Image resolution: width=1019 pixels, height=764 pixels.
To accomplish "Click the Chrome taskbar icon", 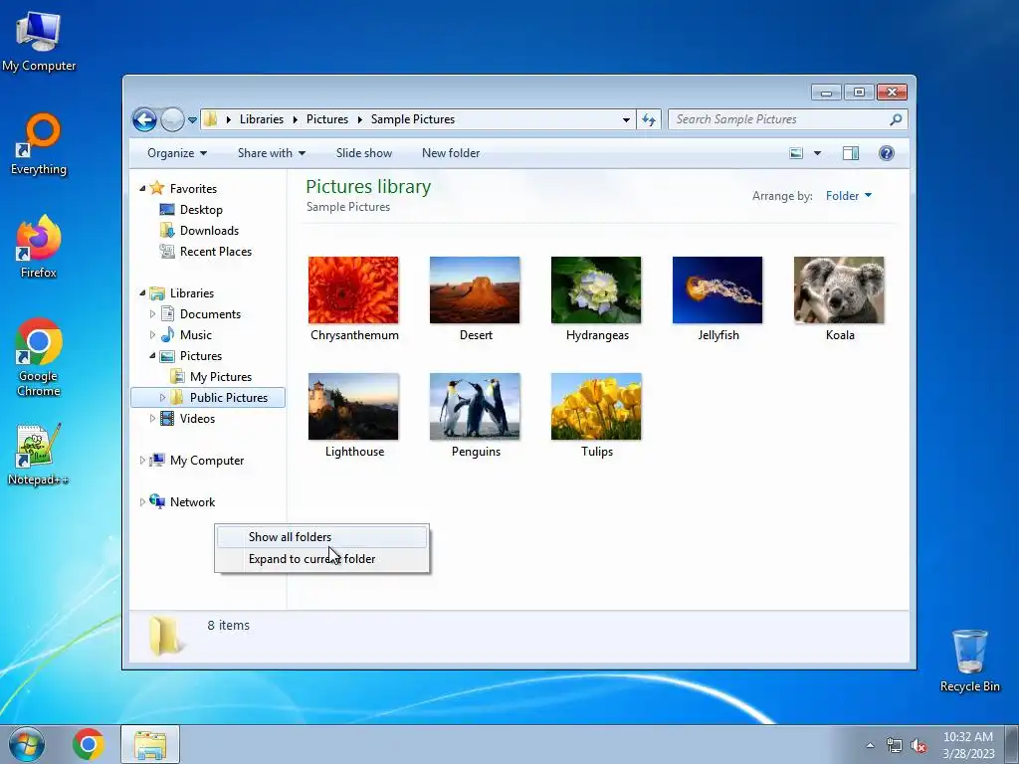I will point(89,744).
